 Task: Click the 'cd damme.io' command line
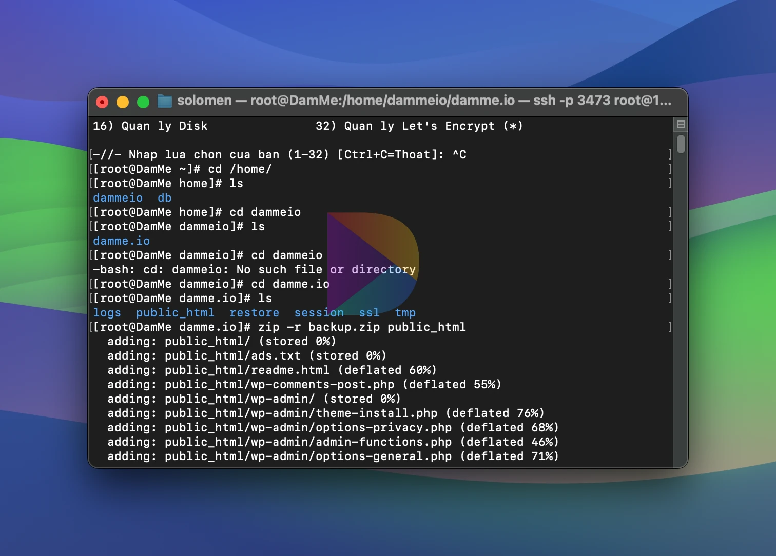coord(211,284)
